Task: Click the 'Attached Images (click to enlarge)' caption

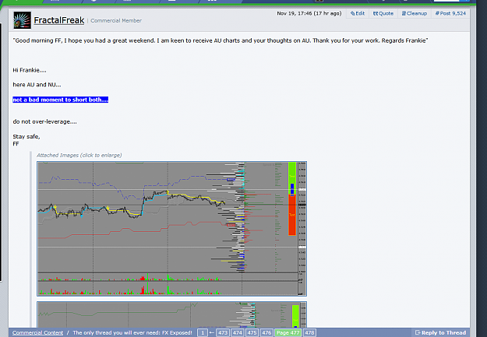Action: 79,155
